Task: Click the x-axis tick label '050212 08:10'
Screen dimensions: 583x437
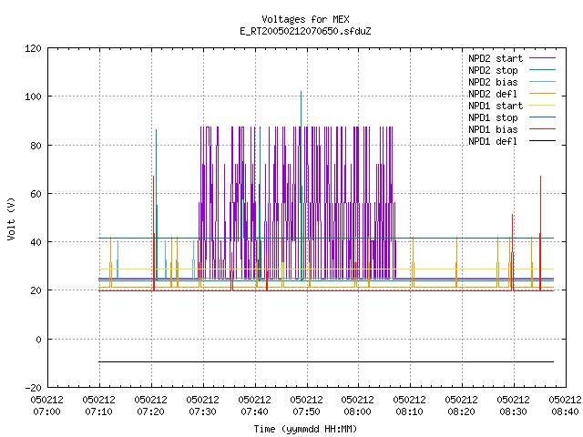Action: tap(409, 406)
